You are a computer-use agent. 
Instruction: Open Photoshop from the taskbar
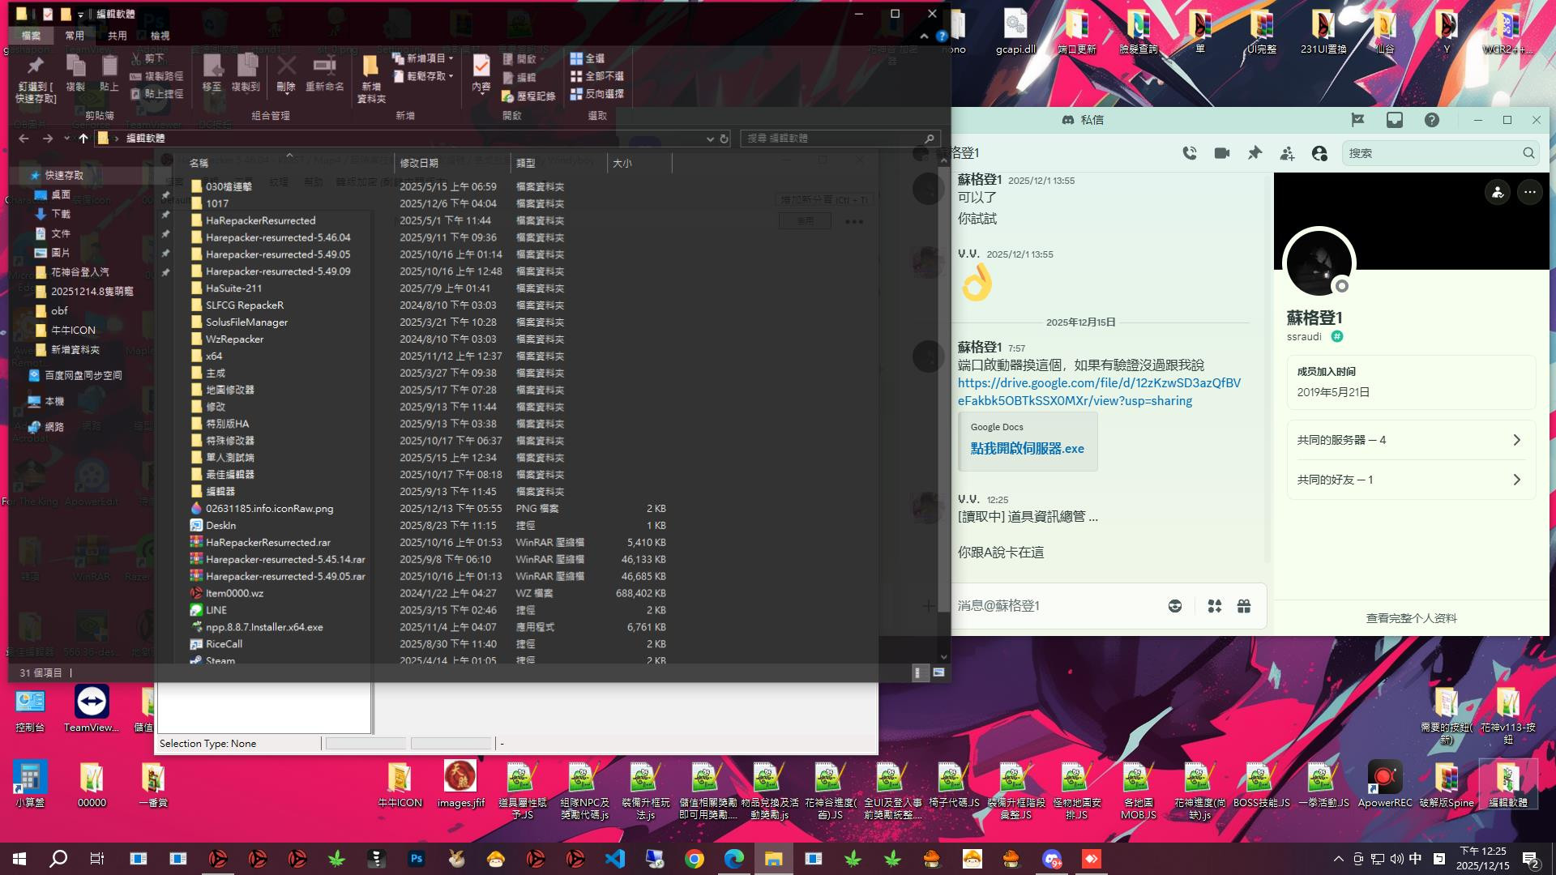point(417,859)
